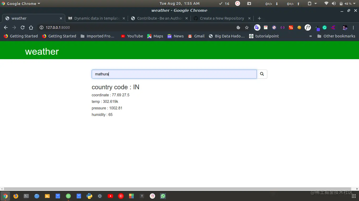Click the "coordinate : 77.69 27.5" text
The image size is (359, 201).
coord(110,95)
